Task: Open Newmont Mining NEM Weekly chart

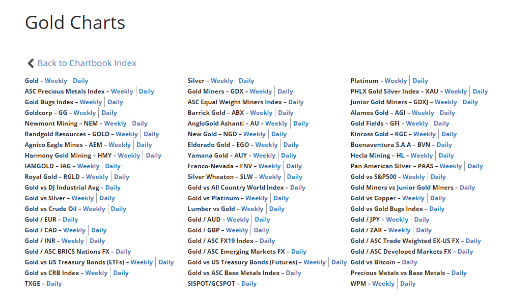Action: pos(115,123)
